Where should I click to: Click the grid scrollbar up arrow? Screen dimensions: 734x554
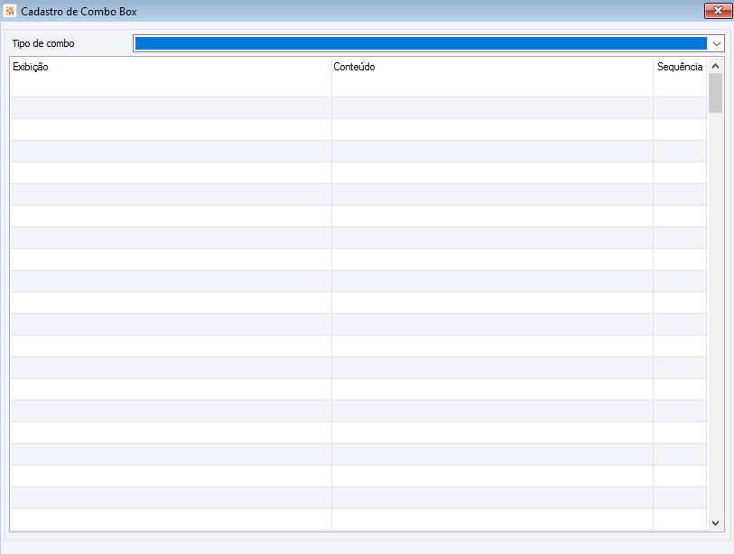[x=715, y=66]
